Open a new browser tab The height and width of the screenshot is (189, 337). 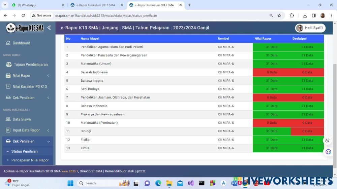189,5
